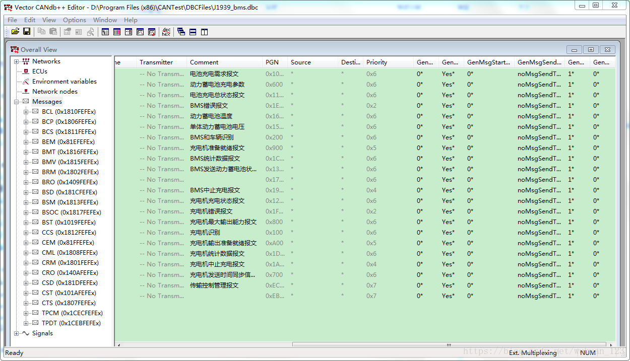Click envelope icon of TPDT message
The width and height of the screenshot is (630, 361).
click(35, 323)
